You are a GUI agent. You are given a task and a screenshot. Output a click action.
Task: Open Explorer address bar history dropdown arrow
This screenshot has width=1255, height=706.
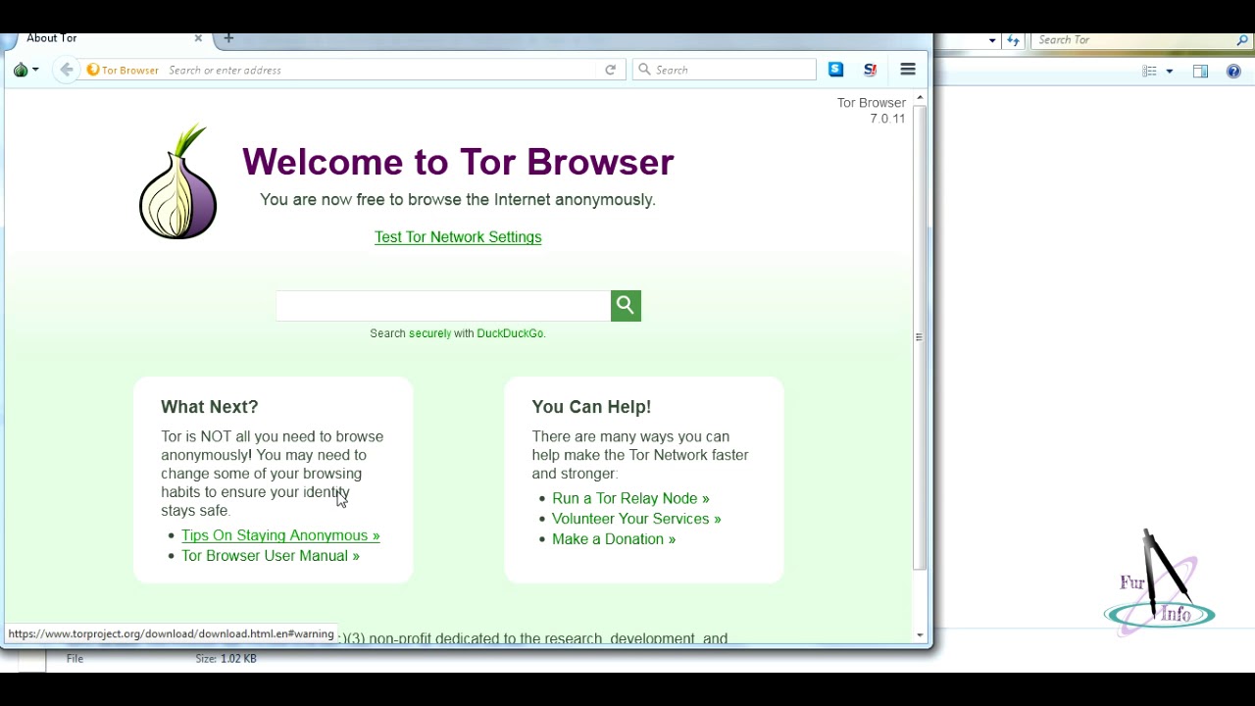coord(992,40)
